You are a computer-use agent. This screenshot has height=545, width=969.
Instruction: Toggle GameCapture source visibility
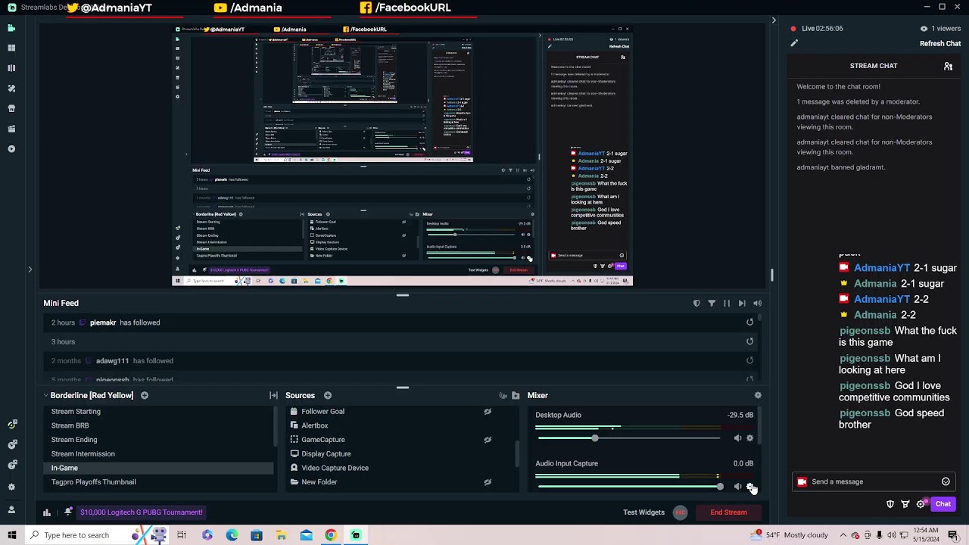click(488, 440)
